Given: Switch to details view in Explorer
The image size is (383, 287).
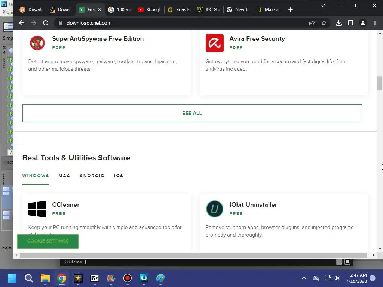Looking at the screenshot, I should coord(339,262).
